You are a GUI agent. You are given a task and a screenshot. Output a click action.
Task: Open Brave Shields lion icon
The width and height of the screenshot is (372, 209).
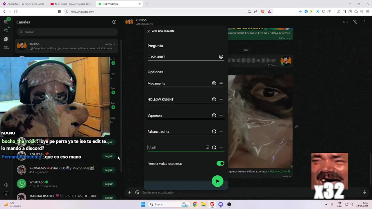point(263,12)
